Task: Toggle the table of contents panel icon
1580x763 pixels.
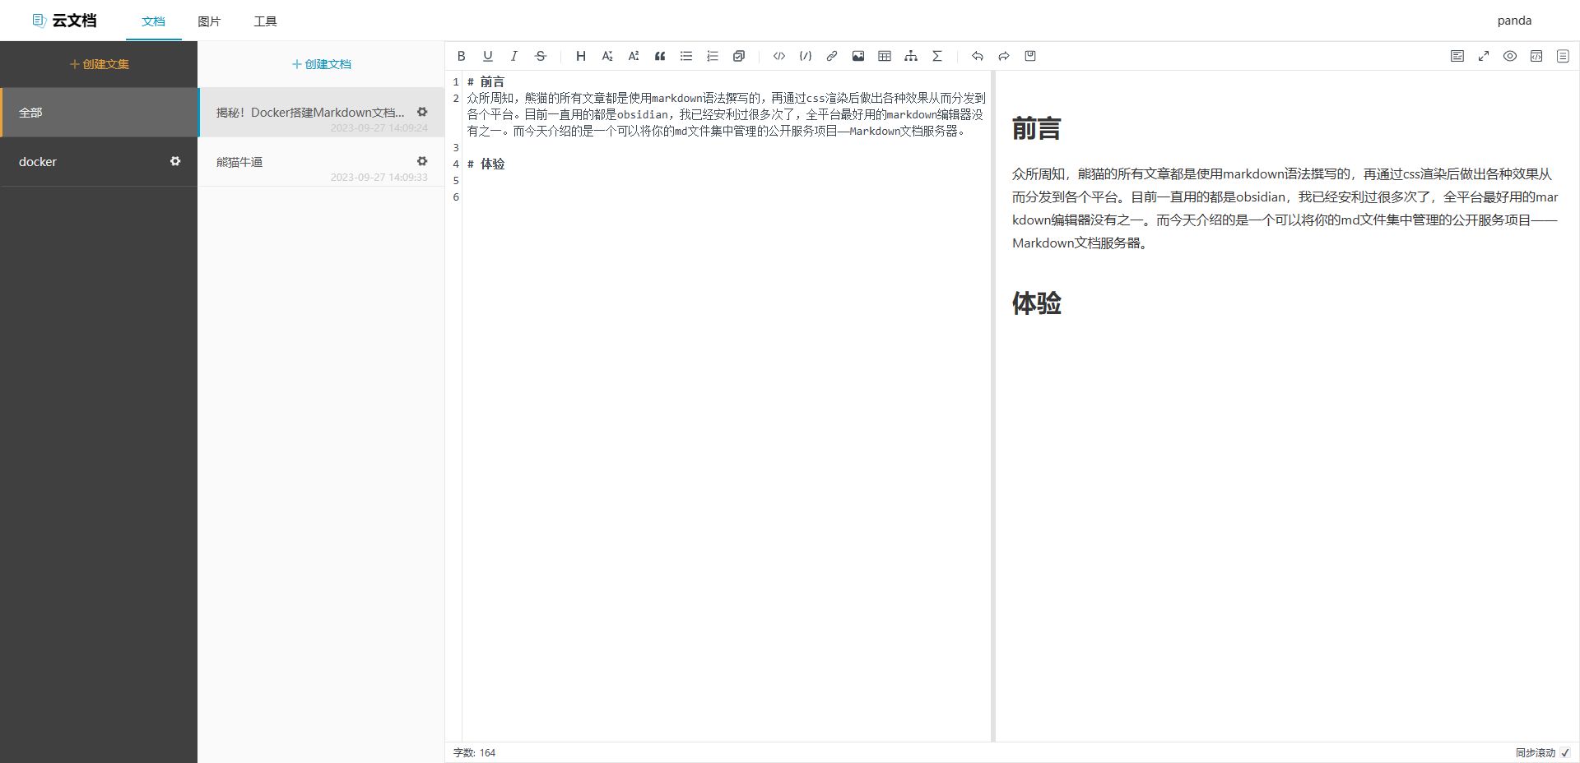Action: pos(1563,56)
